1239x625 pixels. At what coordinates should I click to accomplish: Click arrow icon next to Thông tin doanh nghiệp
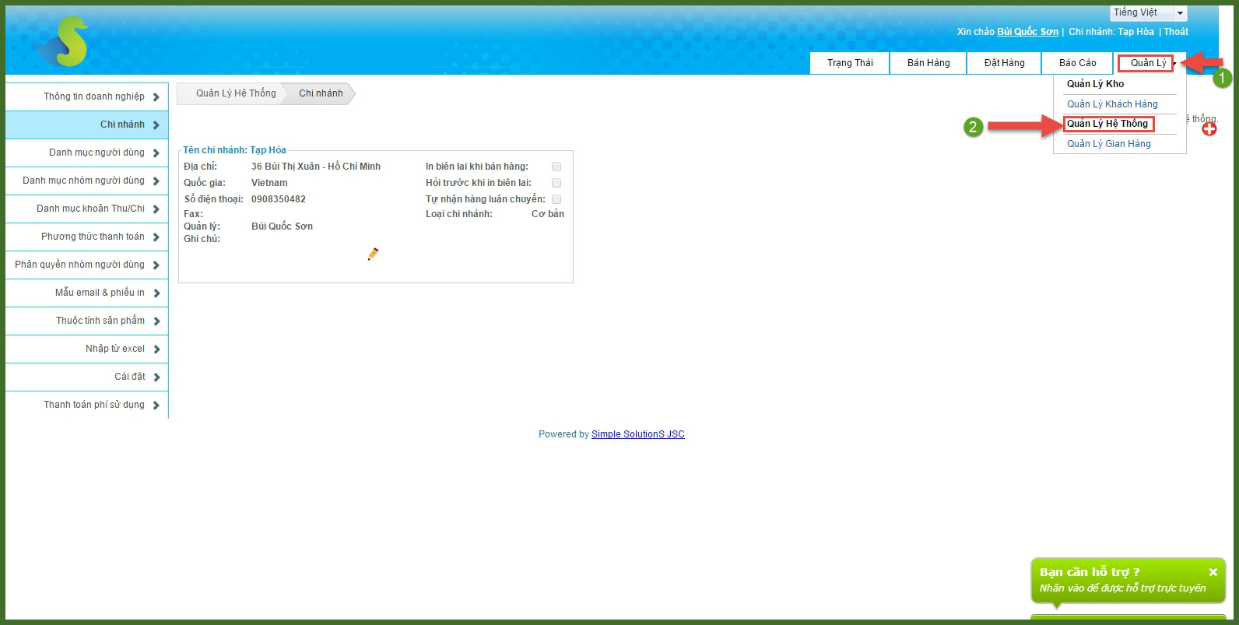156,97
